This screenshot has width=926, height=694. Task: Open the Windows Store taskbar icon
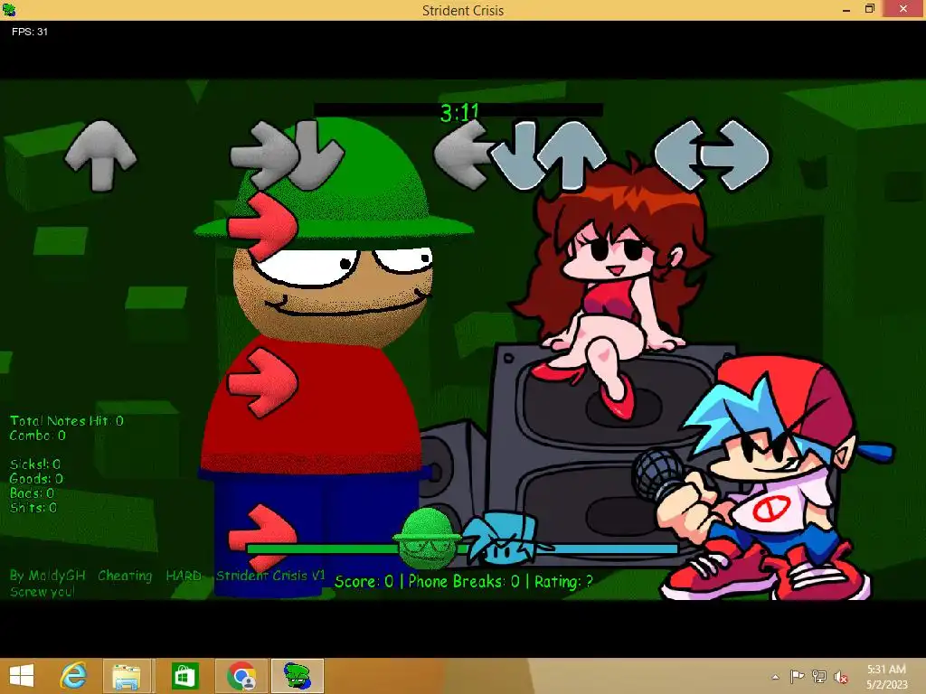(x=184, y=676)
